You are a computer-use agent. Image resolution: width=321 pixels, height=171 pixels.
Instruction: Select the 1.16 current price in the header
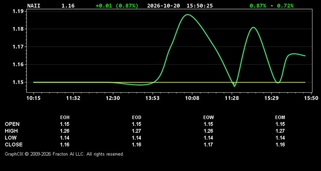pos(68,6)
